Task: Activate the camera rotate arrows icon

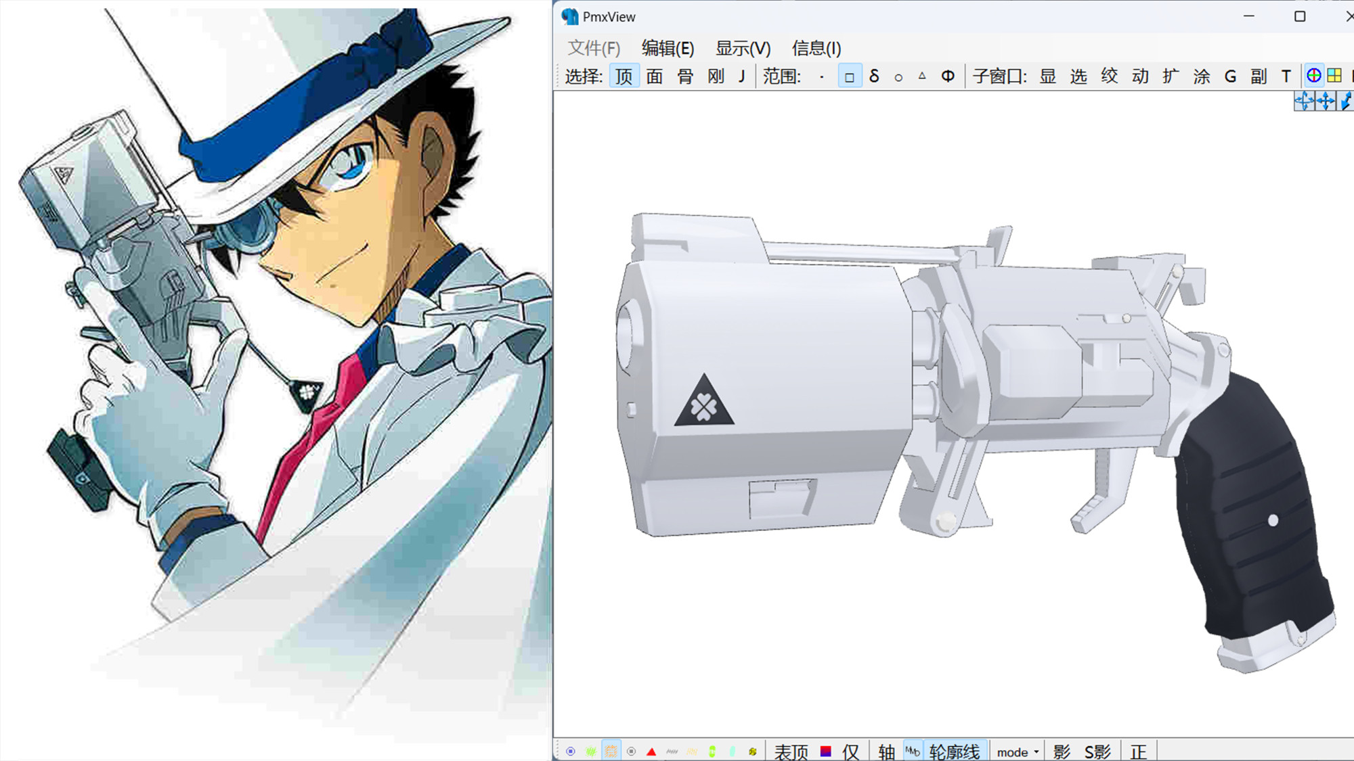Action: click(1304, 101)
